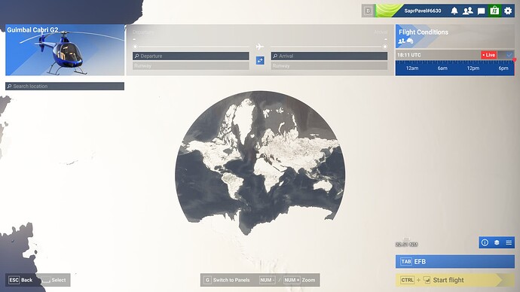Click the NUM - zoom out key
The height and width of the screenshot is (292, 520).
pyautogui.click(x=268, y=280)
